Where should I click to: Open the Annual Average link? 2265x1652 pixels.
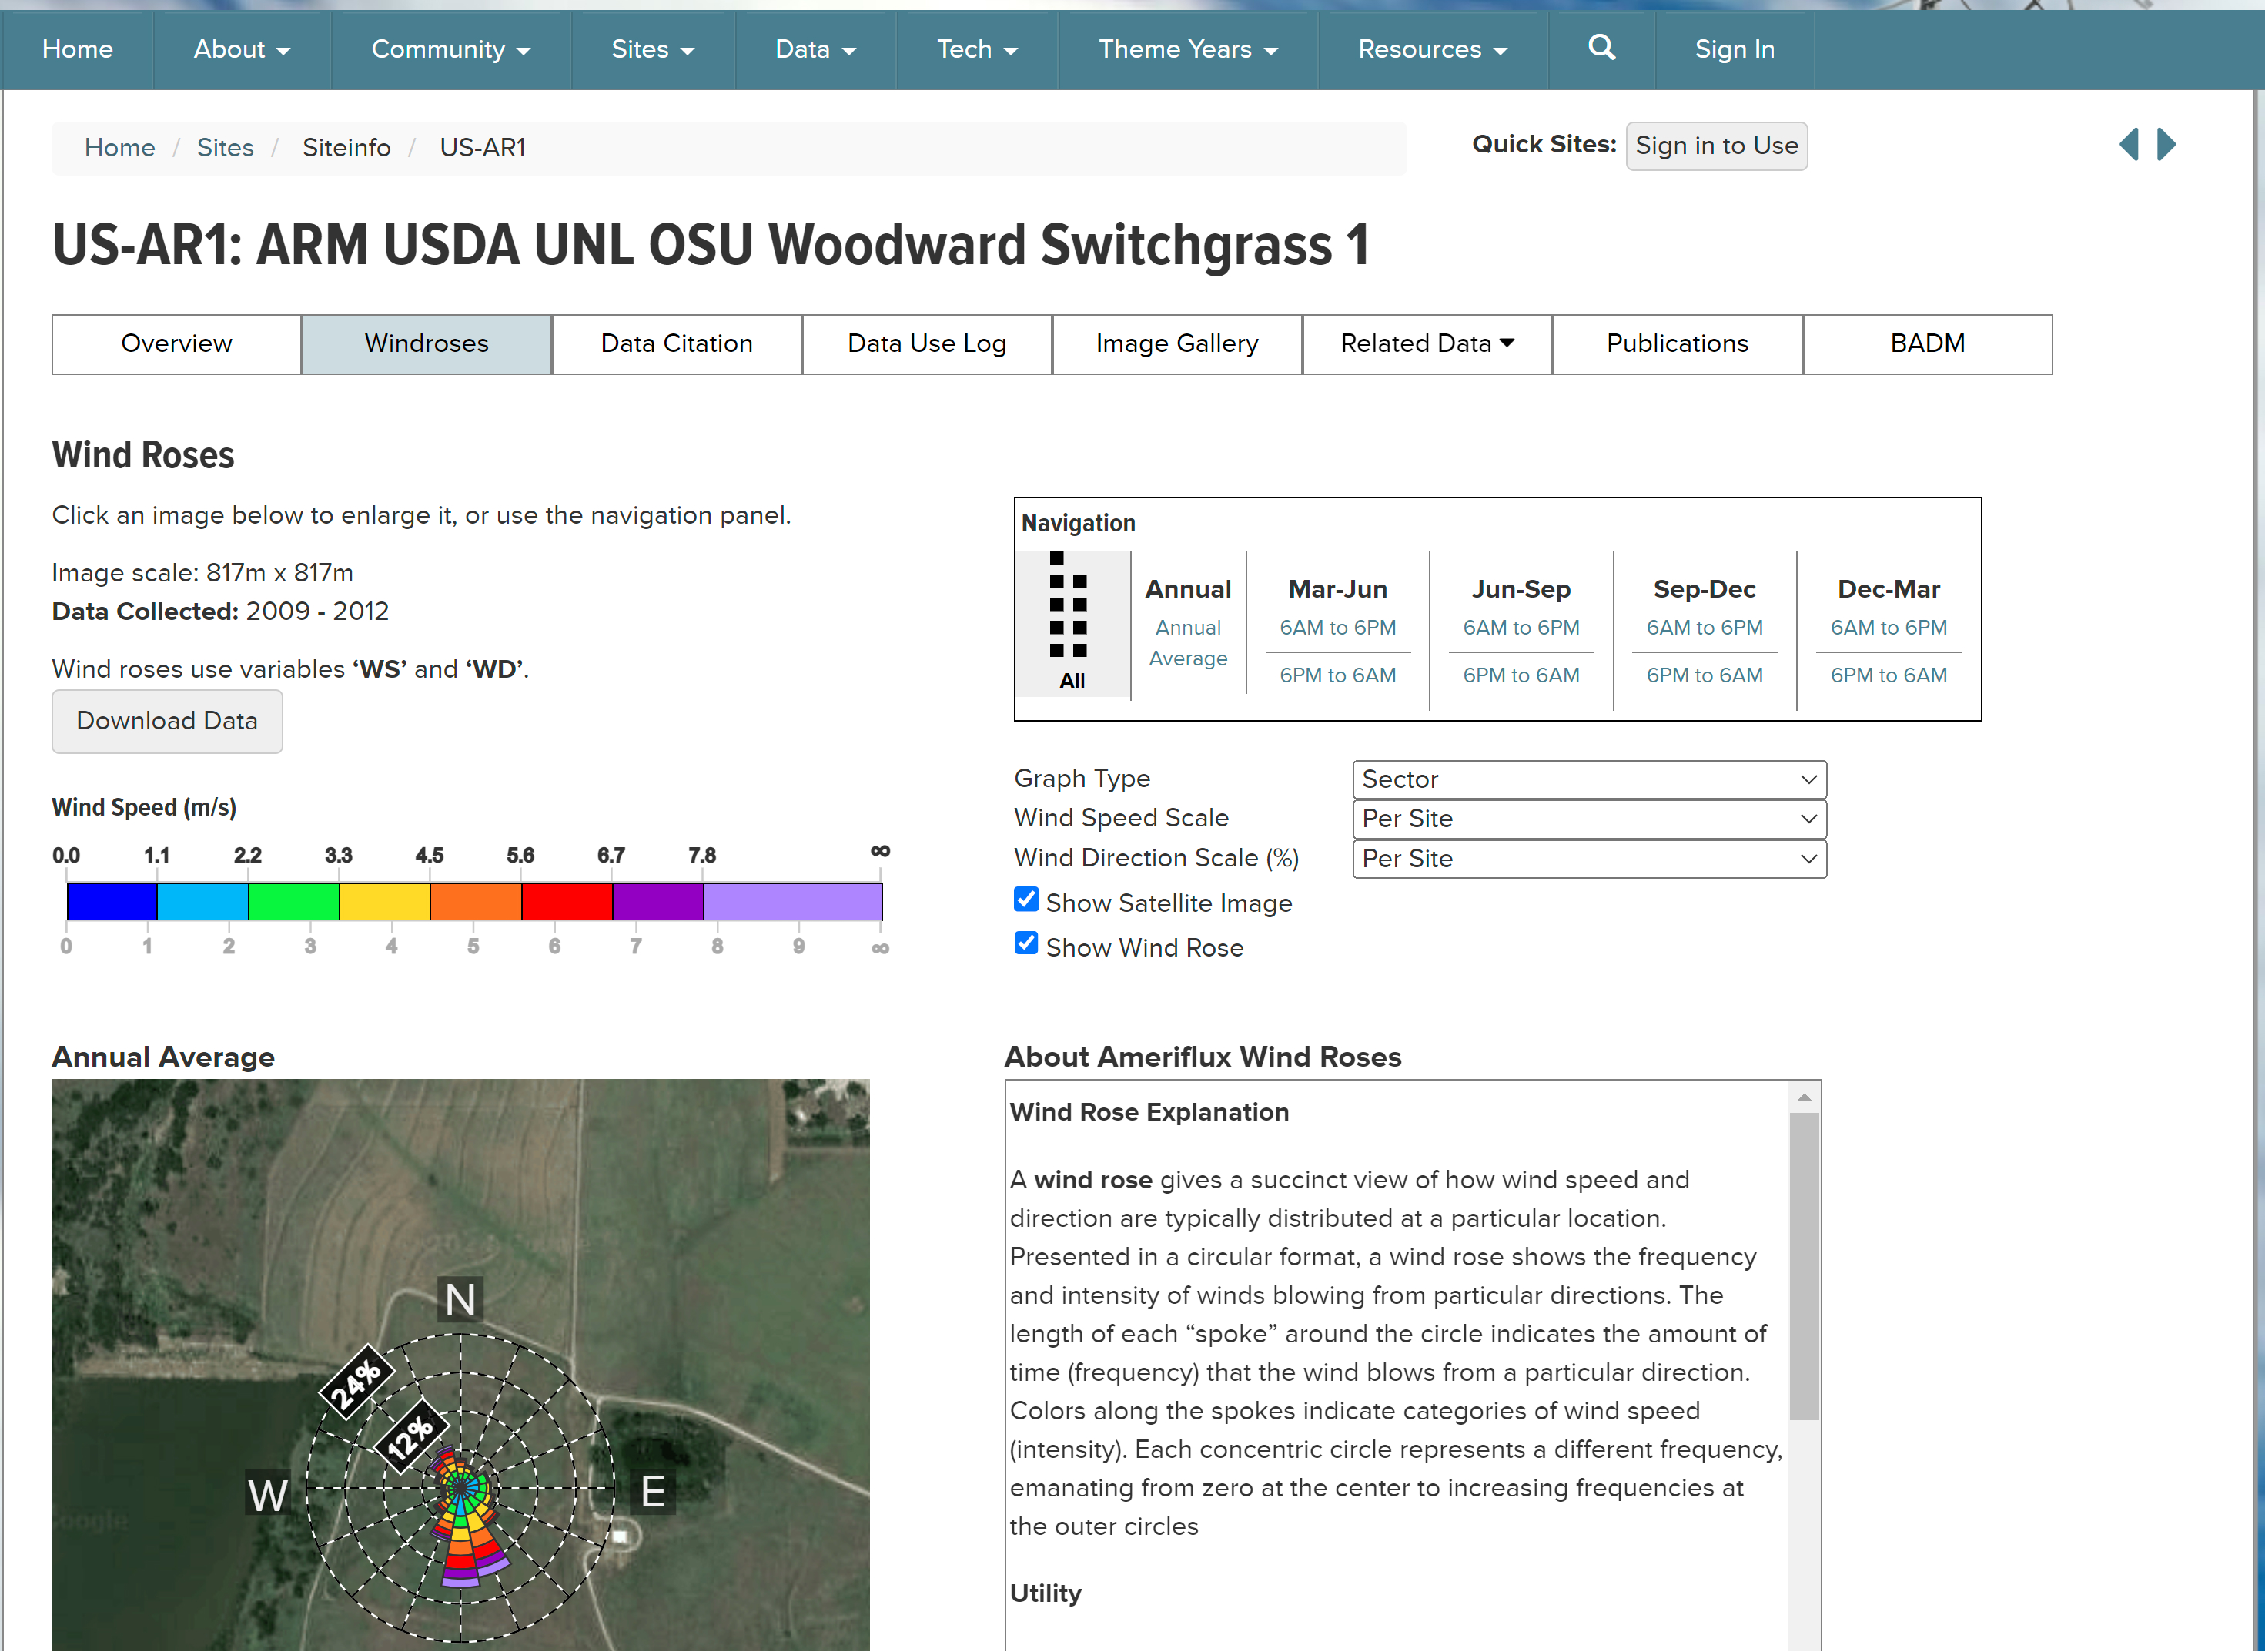(1187, 643)
